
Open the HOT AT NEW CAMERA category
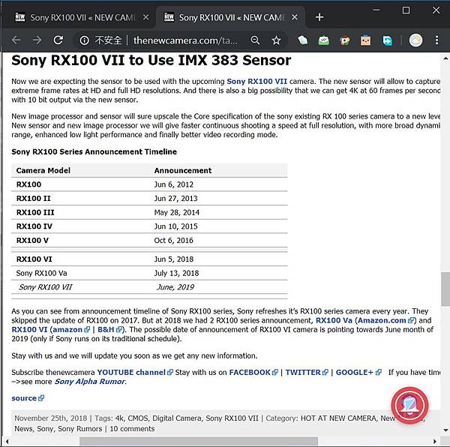click(x=338, y=418)
